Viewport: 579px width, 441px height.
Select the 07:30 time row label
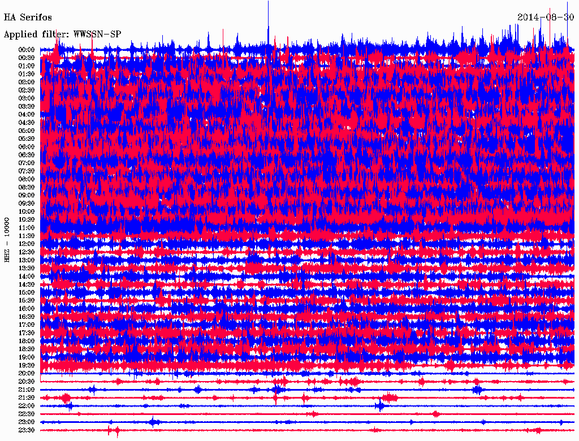[x=27, y=171]
